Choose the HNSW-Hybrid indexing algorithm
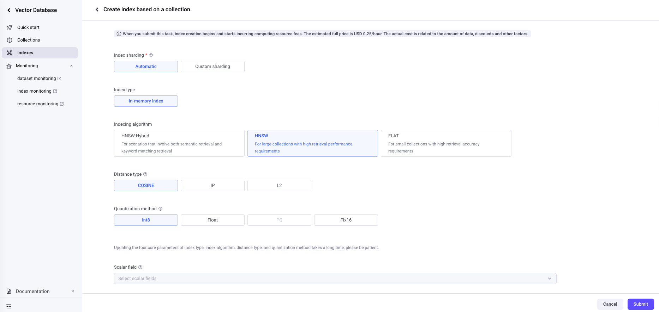659x312 pixels. [x=179, y=143]
